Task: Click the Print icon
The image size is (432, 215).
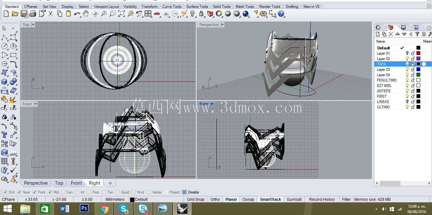Action: coord(33,14)
